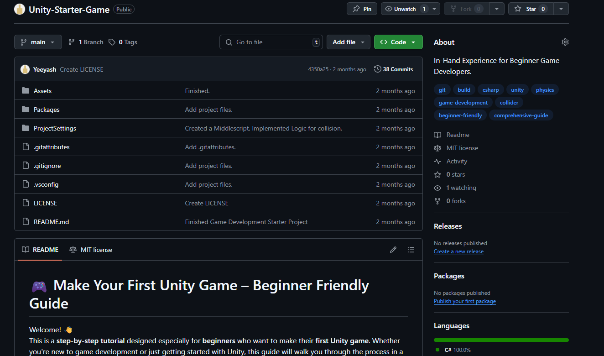Click the eye icon beside 1 watching
The width and height of the screenshot is (604, 356).
437,188
